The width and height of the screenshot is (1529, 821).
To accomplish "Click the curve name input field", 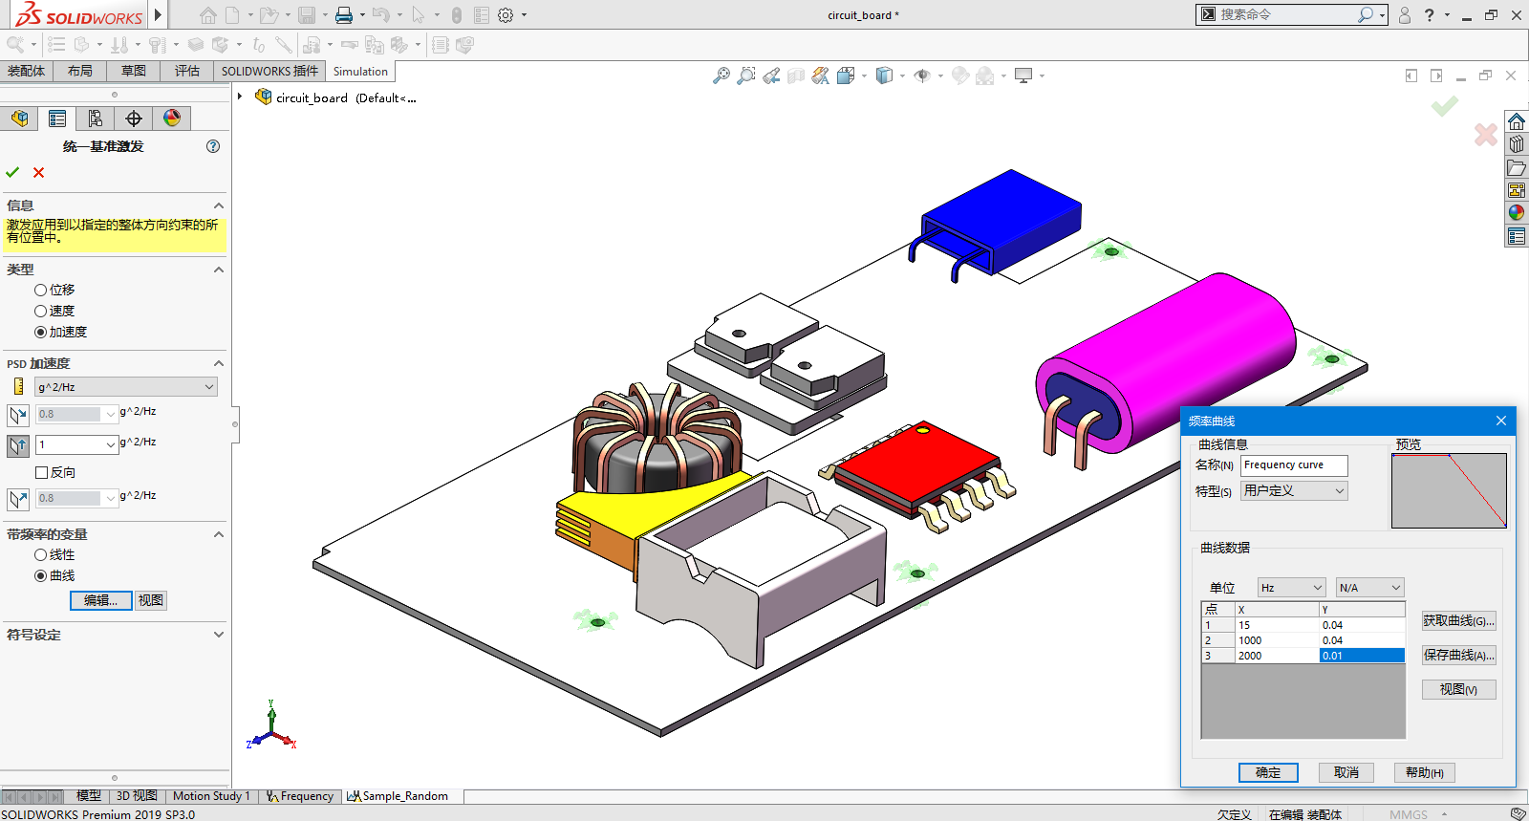I will [x=1294, y=465].
